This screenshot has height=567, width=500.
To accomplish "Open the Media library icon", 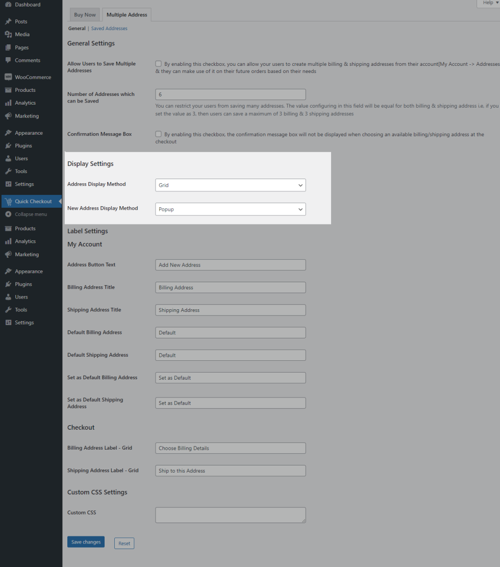I will point(8,34).
